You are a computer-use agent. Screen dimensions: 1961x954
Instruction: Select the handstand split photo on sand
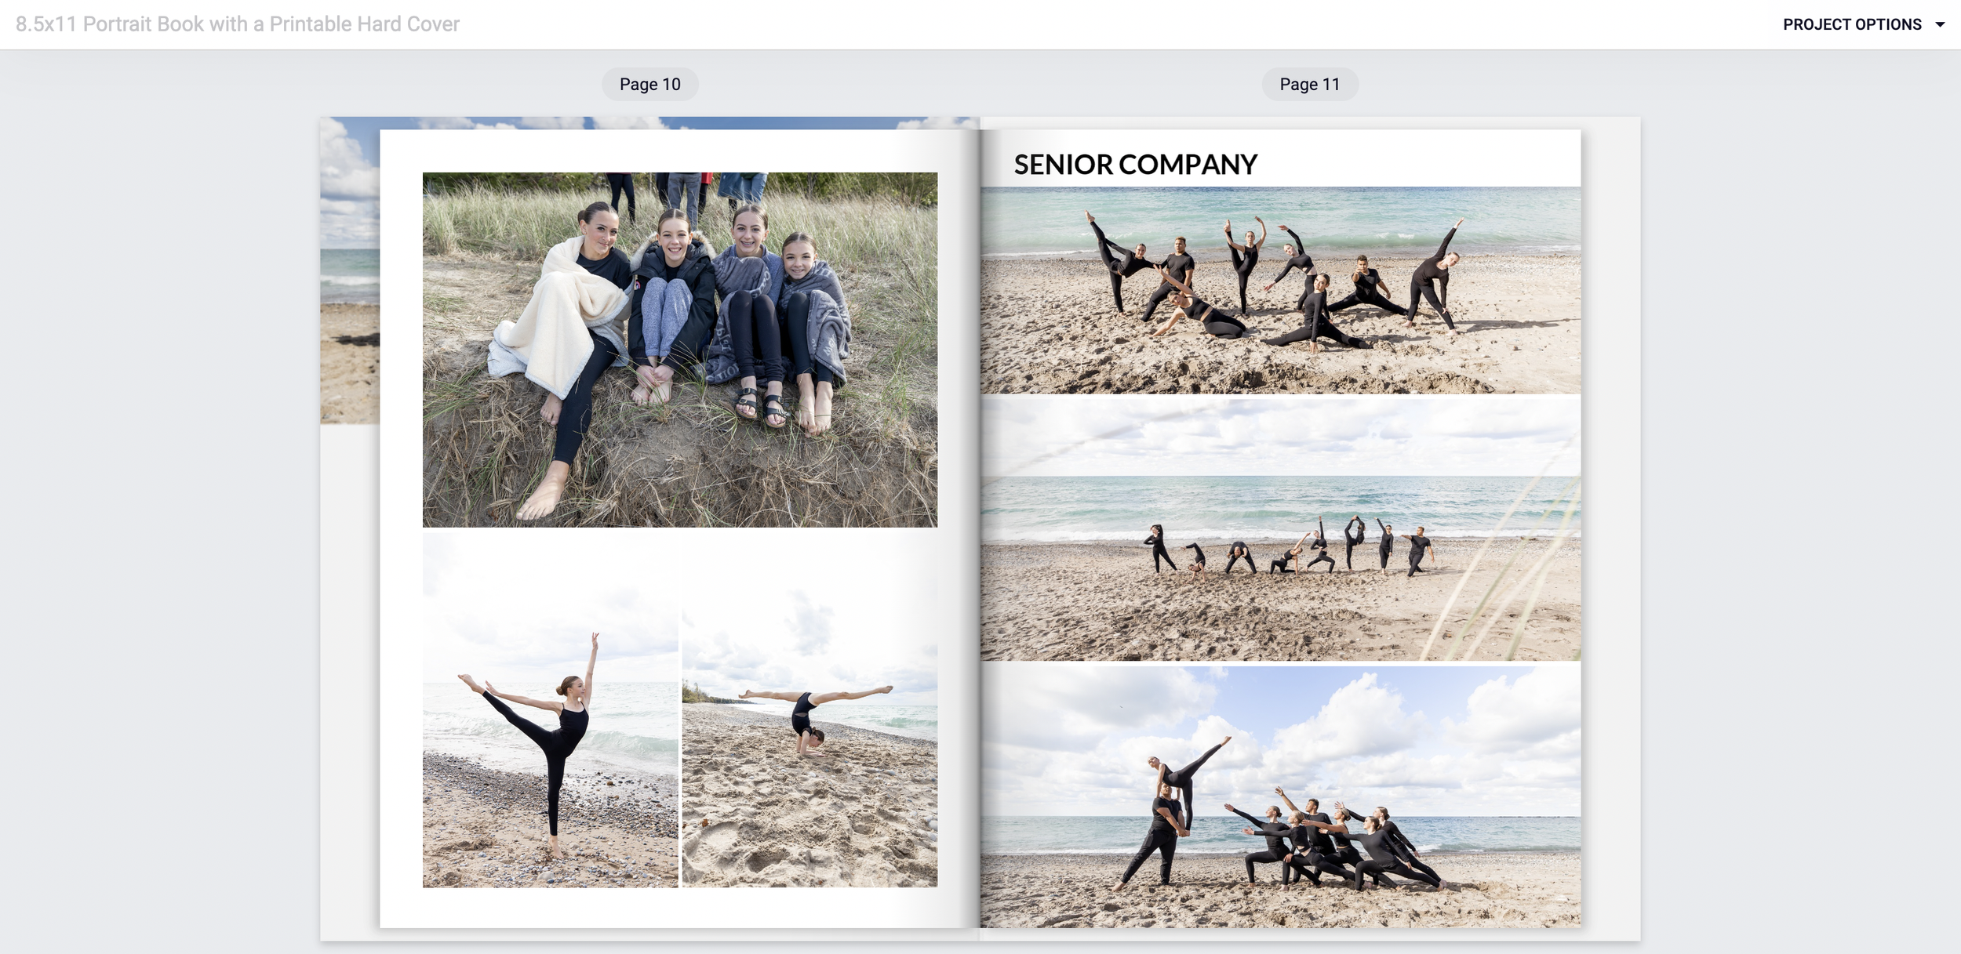810,709
